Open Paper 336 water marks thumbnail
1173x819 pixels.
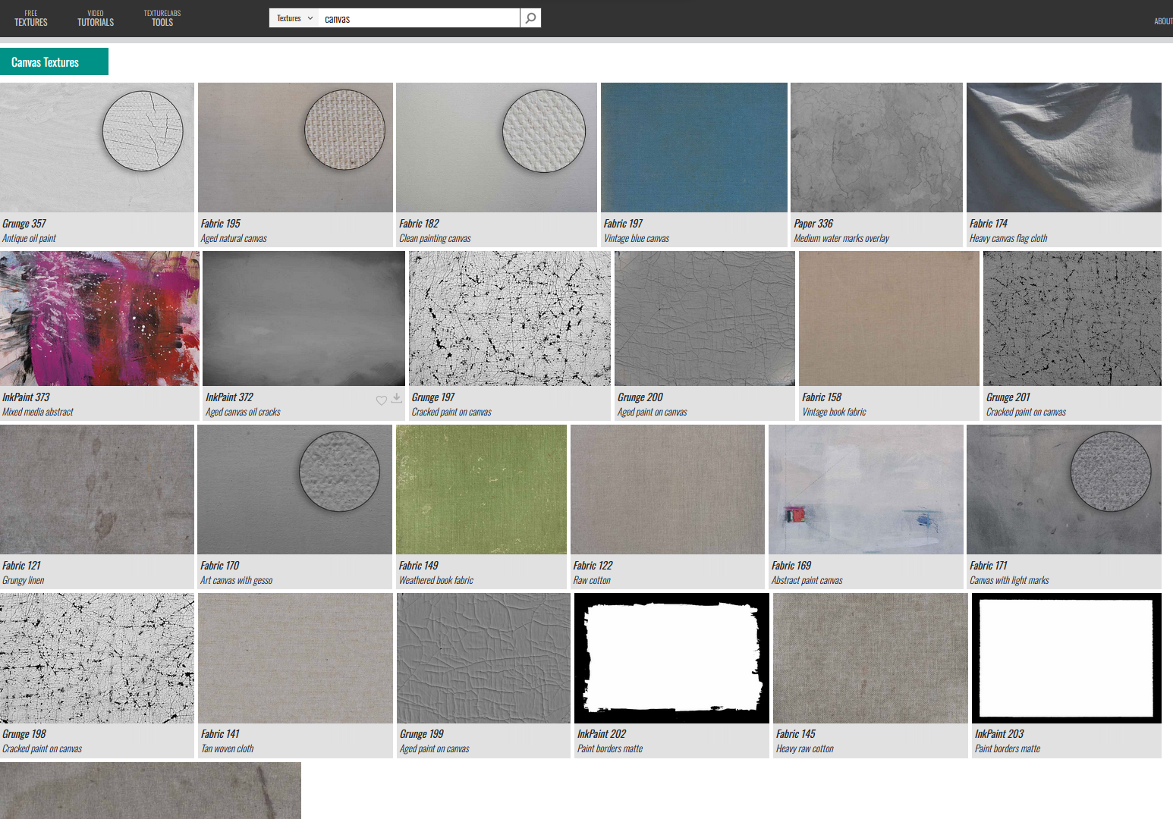coord(876,147)
